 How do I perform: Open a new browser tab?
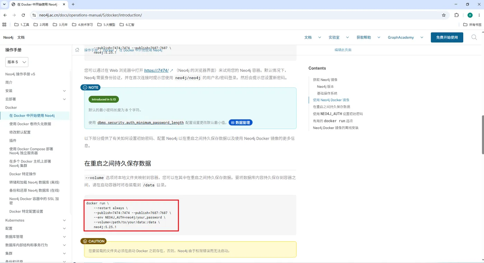[73, 4]
